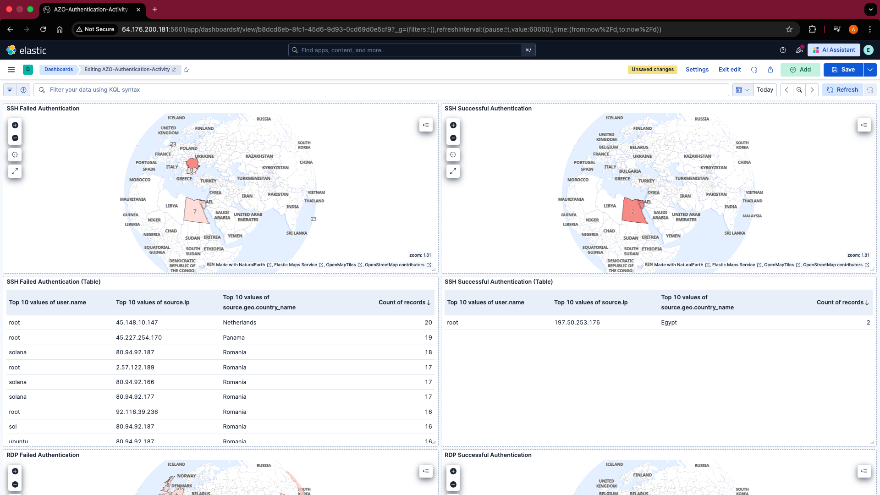The image size is (880, 495).
Task: Open the date quick menu calendar dropdown
Action: (742, 90)
